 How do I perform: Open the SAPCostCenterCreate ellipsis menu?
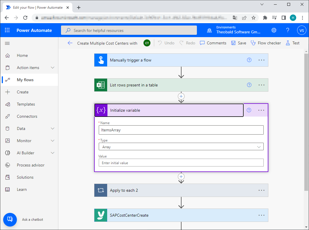(x=261, y=215)
